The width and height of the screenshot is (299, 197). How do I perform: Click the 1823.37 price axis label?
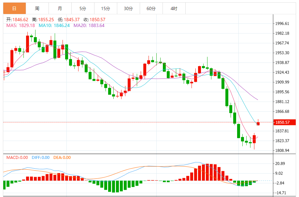coord(282,141)
